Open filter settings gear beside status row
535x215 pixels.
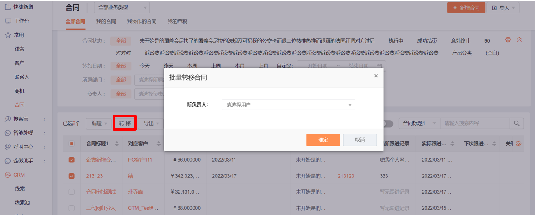tap(508, 40)
